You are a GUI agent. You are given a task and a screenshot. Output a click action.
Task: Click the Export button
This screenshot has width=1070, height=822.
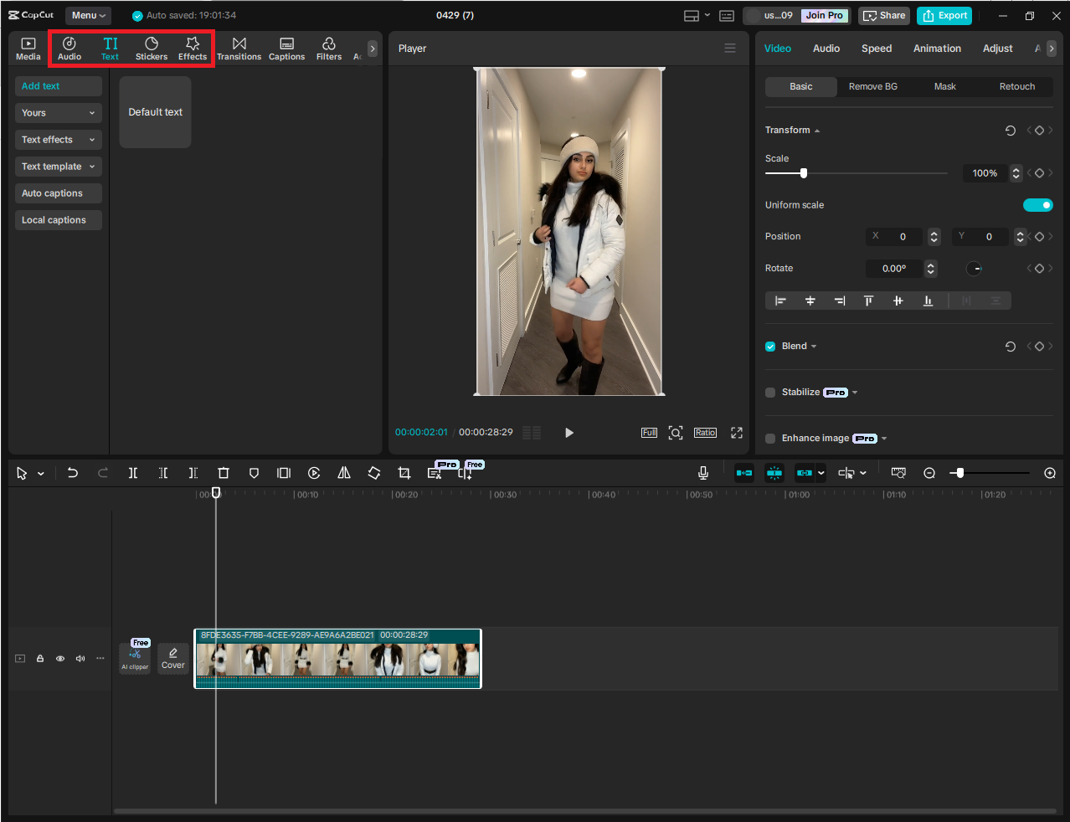[944, 15]
